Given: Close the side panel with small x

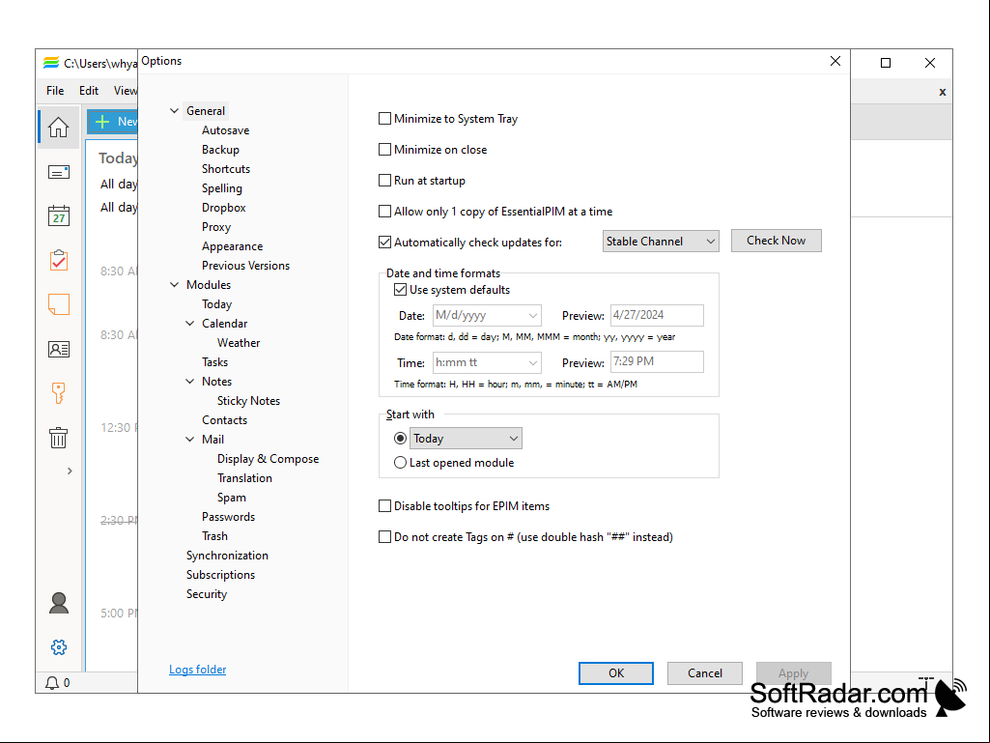Looking at the screenshot, I should [942, 92].
